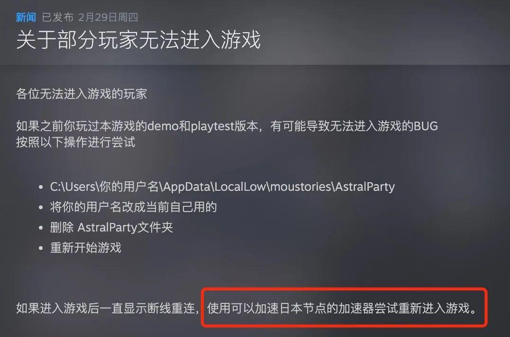Click the blue 新闻 news tag
This screenshot has width=510, height=337.
(x=26, y=17)
